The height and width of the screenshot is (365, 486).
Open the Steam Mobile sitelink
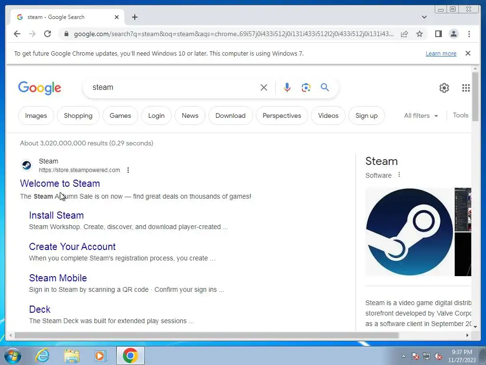tap(58, 278)
